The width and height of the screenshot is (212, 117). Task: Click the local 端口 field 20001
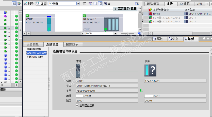107,101
